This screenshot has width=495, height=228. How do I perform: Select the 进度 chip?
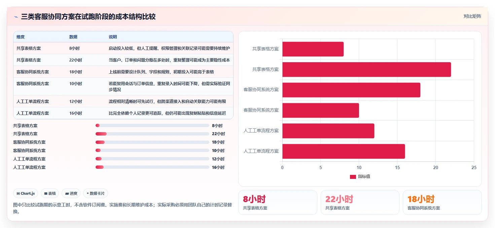pos(71,193)
